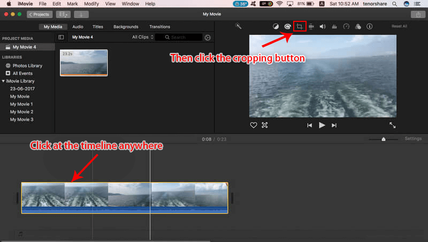Open the Noise Reduction and Equalizer tool
This screenshot has width=428, height=242.
click(x=334, y=26)
